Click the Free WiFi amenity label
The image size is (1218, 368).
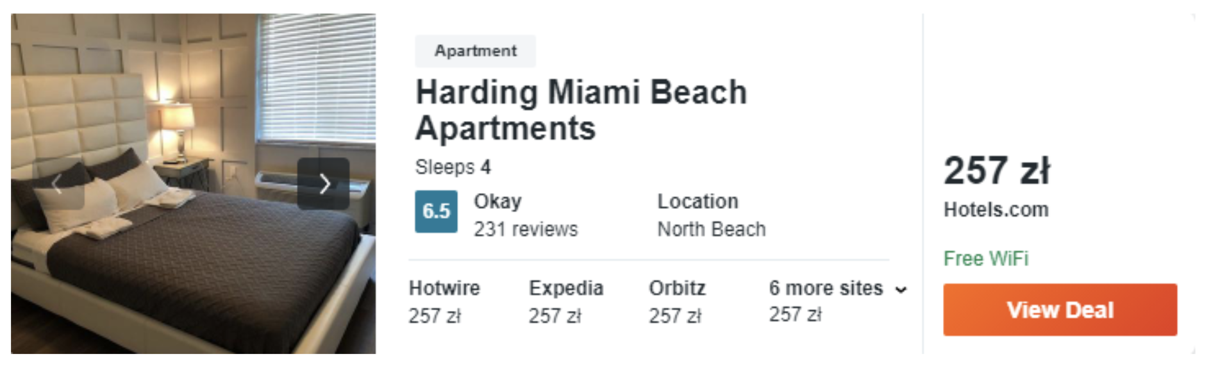(x=985, y=258)
